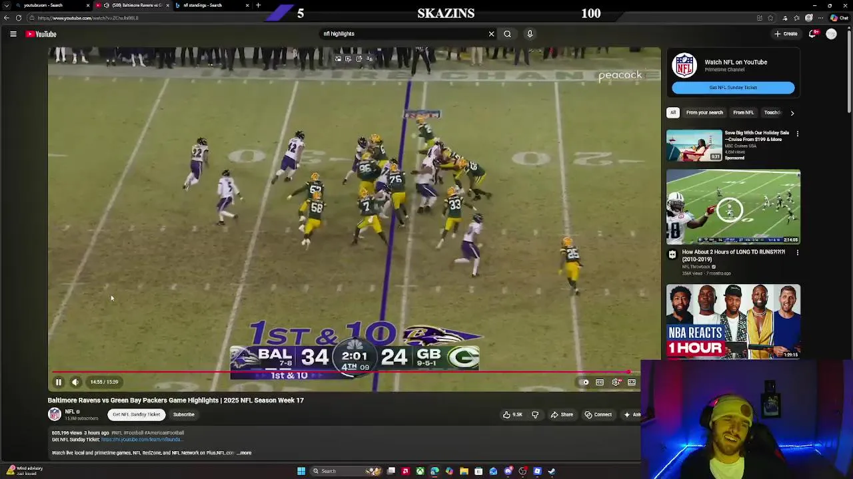
Task: Open YouTube notifications bell
Action: tap(813, 34)
